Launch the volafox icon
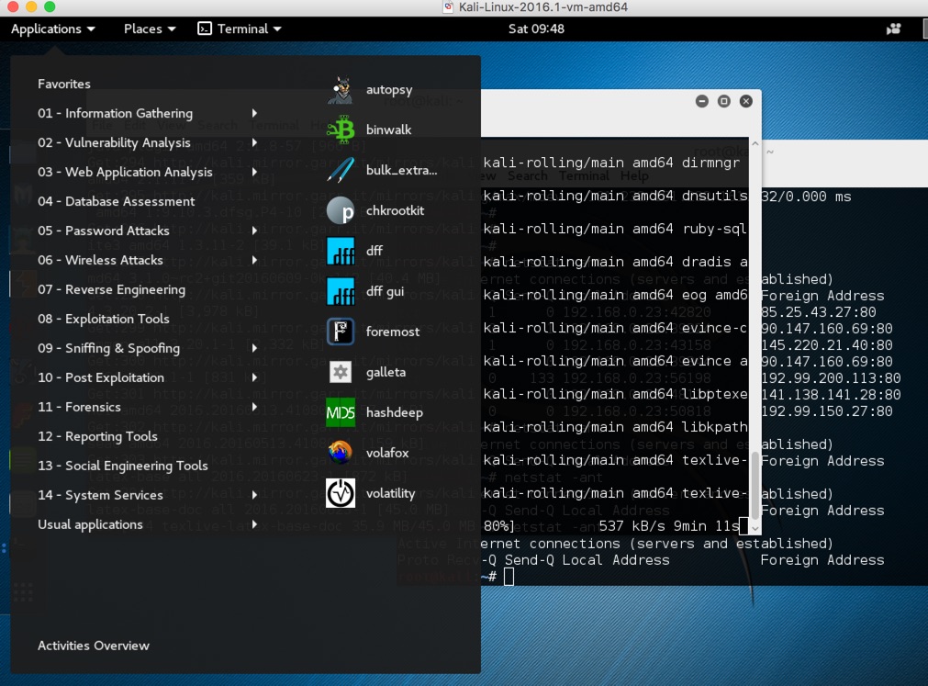928x686 pixels. pos(341,453)
